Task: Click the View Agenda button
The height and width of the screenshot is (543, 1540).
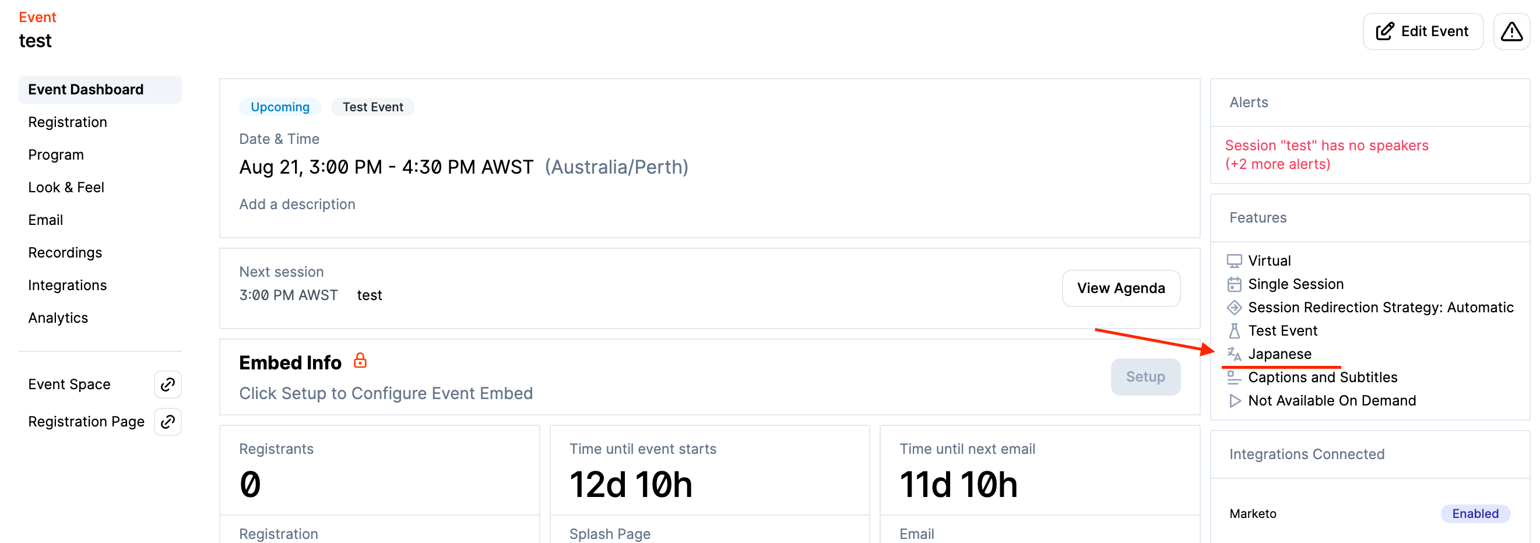Action: (1120, 288)
